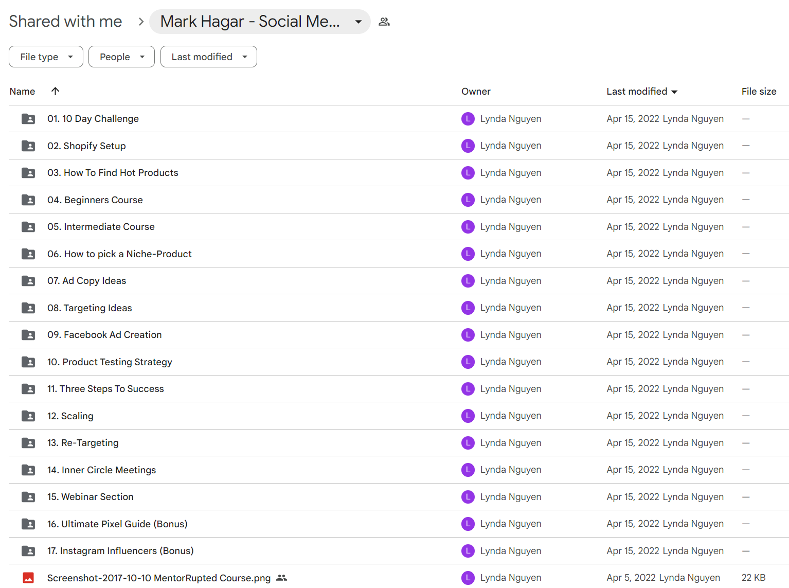Click shared icon beside MentorRupted Course.png
789x588 pixels.
(281, 578)
